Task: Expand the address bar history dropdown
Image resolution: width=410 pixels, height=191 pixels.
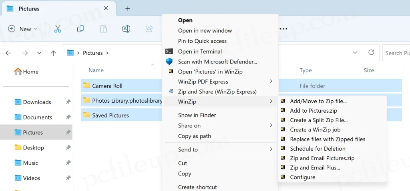Action: click(x=355, y=52)
